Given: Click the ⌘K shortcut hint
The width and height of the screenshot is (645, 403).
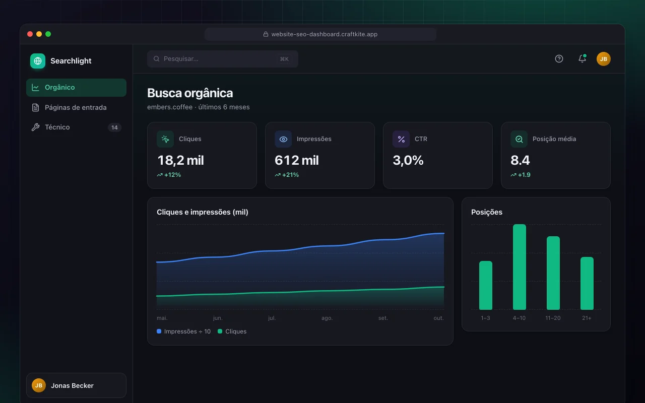Looking at the screenshot, I should click(284, 59).
